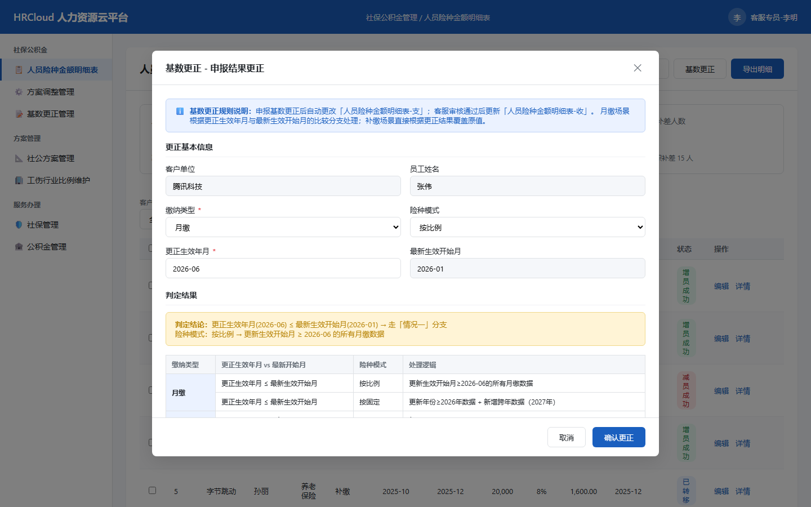The height and width of the screenshot is (507, 811).
Task: Confirm with the 确认更正 button
Action: point(619,437)
